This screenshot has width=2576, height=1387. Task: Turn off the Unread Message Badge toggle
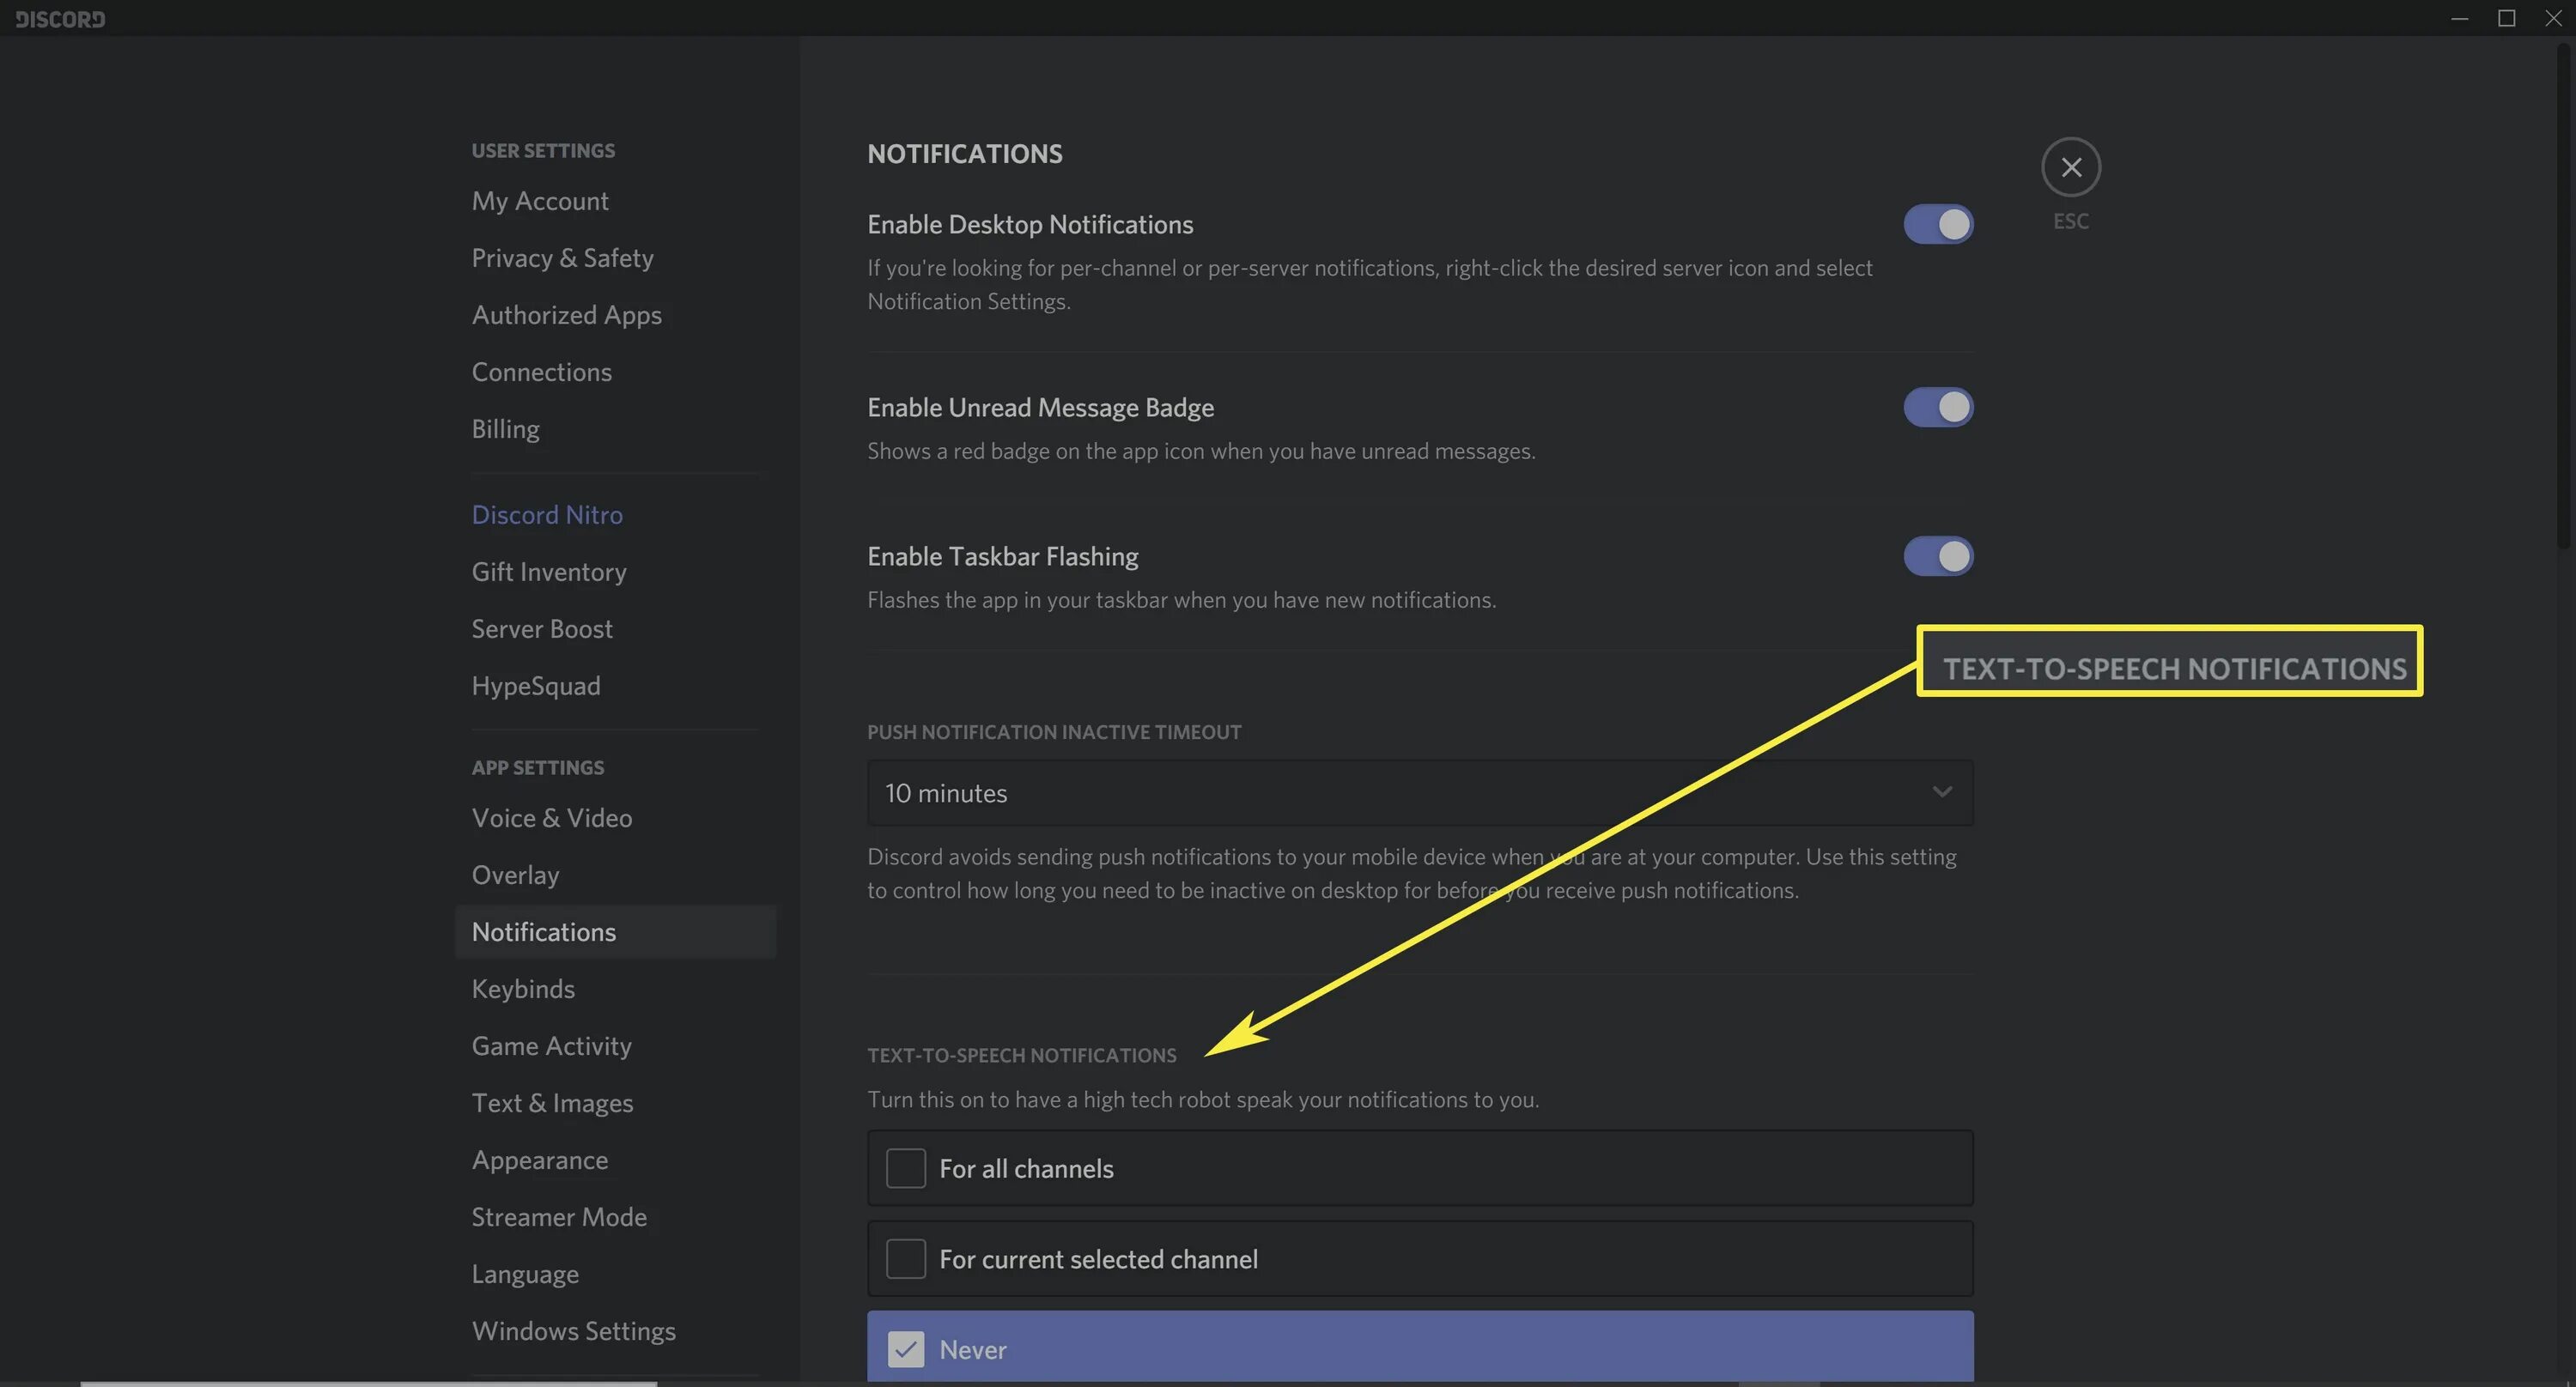1937,407
